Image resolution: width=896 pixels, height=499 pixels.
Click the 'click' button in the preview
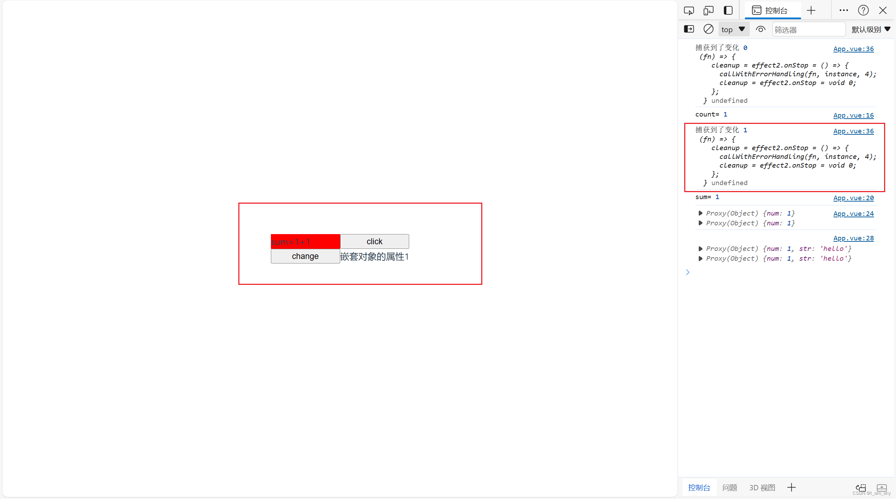tap(374, 241)
